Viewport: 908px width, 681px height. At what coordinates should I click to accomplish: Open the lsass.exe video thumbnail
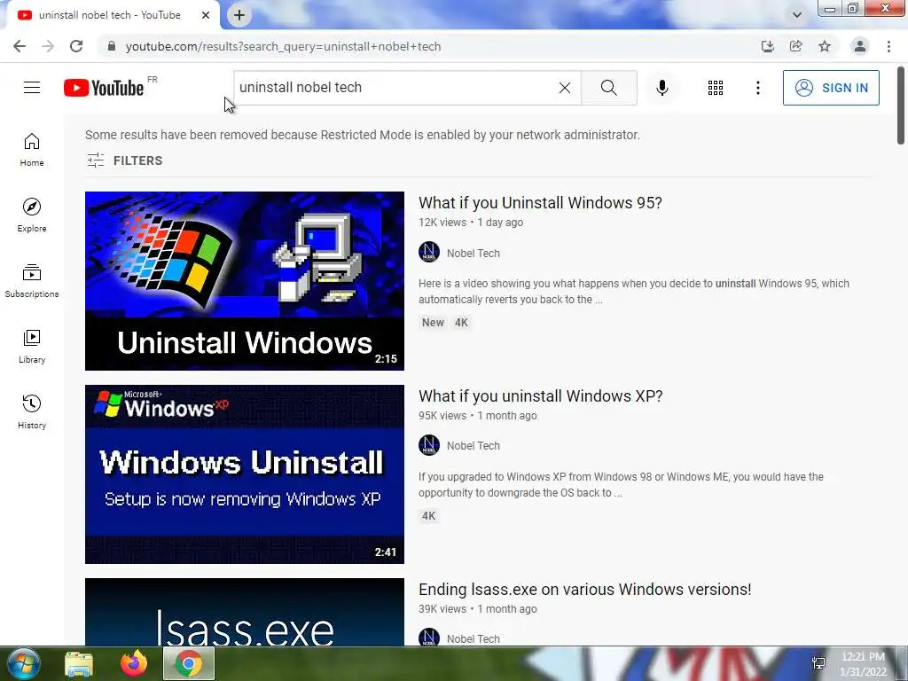point(245,612)
